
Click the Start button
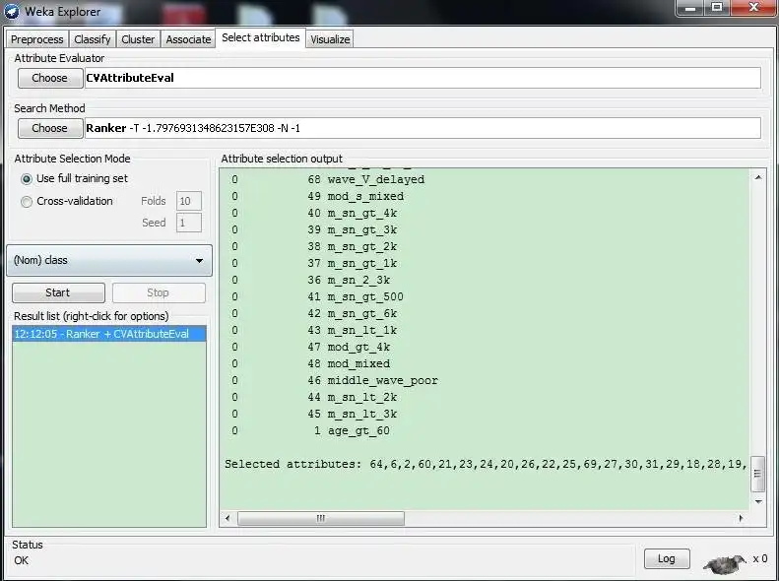pyautogui.click(x=58, y=293)
